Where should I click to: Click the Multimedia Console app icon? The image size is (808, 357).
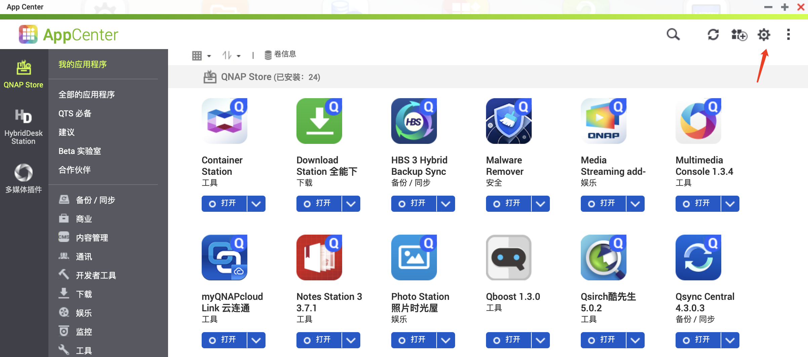pos(698,121)
